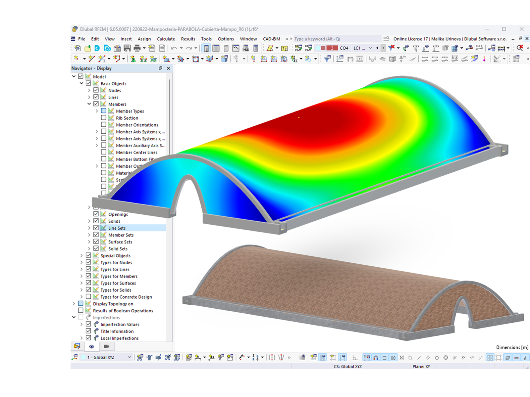Check the Member Orientations checkbox
This screenshot has height=397, width=530.
[104, 124]
